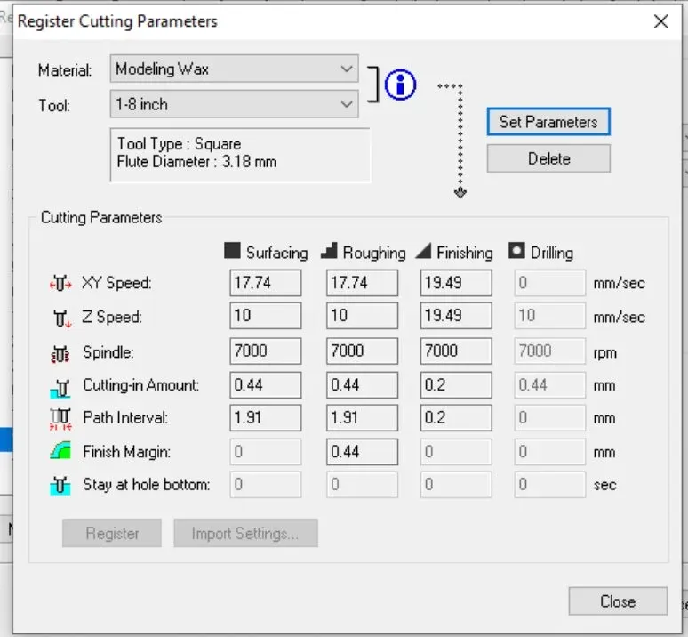
Task: Click the Roughing Spindle field
Action: pos(362,351)
